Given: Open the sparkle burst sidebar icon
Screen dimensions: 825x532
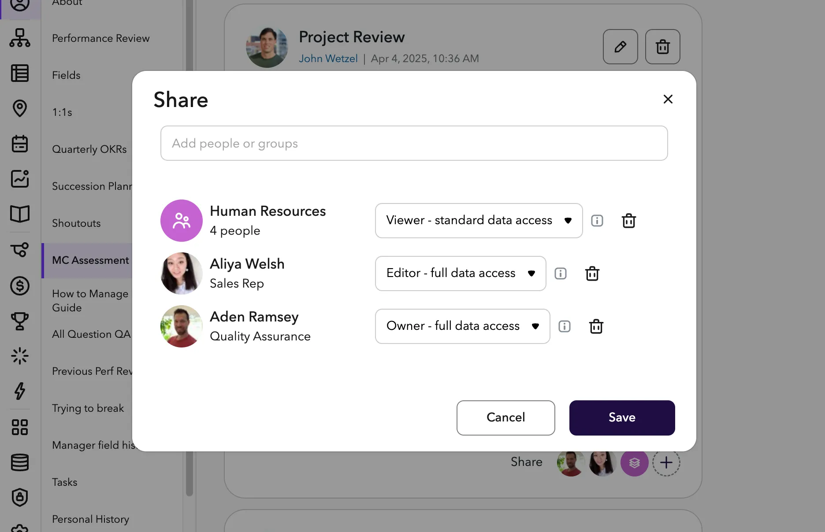Looking at the screenshot, I should (x=20, y=356).
